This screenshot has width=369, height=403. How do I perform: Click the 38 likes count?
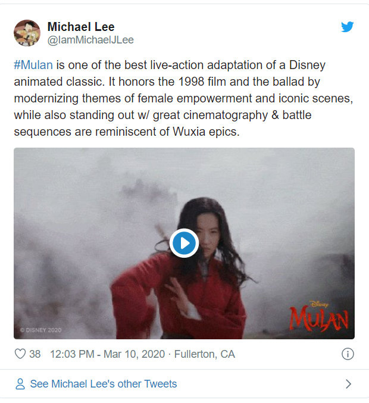[x=35, y=354]
